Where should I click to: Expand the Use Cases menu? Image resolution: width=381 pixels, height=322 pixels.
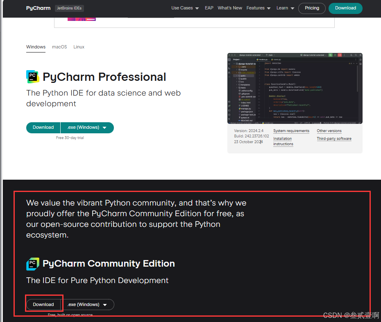pyautogui.click(x=185, y=8)
